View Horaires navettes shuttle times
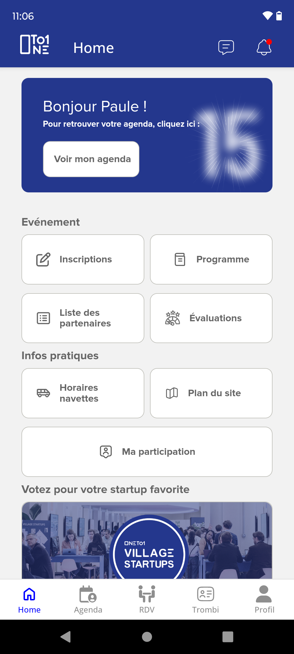This screenshot has height=654, width=294. pyautogui.click(x=83, y=393)
